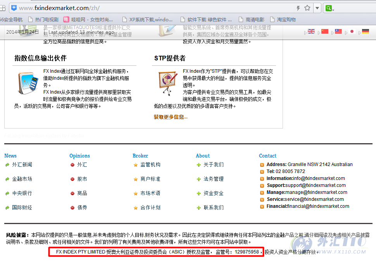The image size is (376, 262).
Task: Switch language with the UK flag
Action: coord(311,31)
